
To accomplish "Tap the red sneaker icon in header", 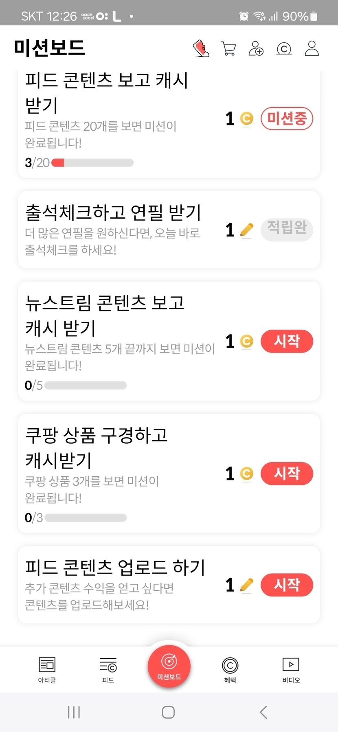I will click(201, 48).
